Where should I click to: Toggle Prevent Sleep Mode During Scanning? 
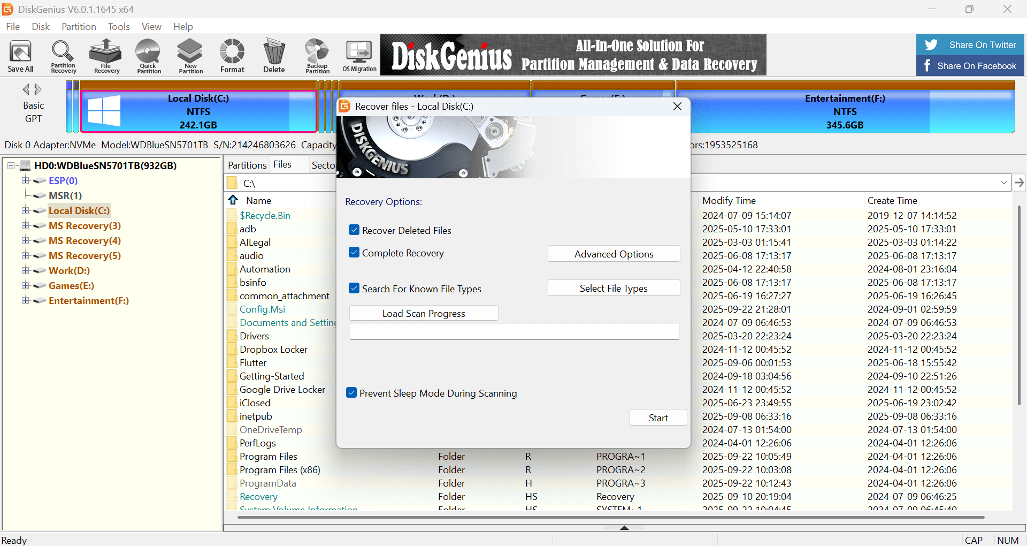tap(351, 393)
